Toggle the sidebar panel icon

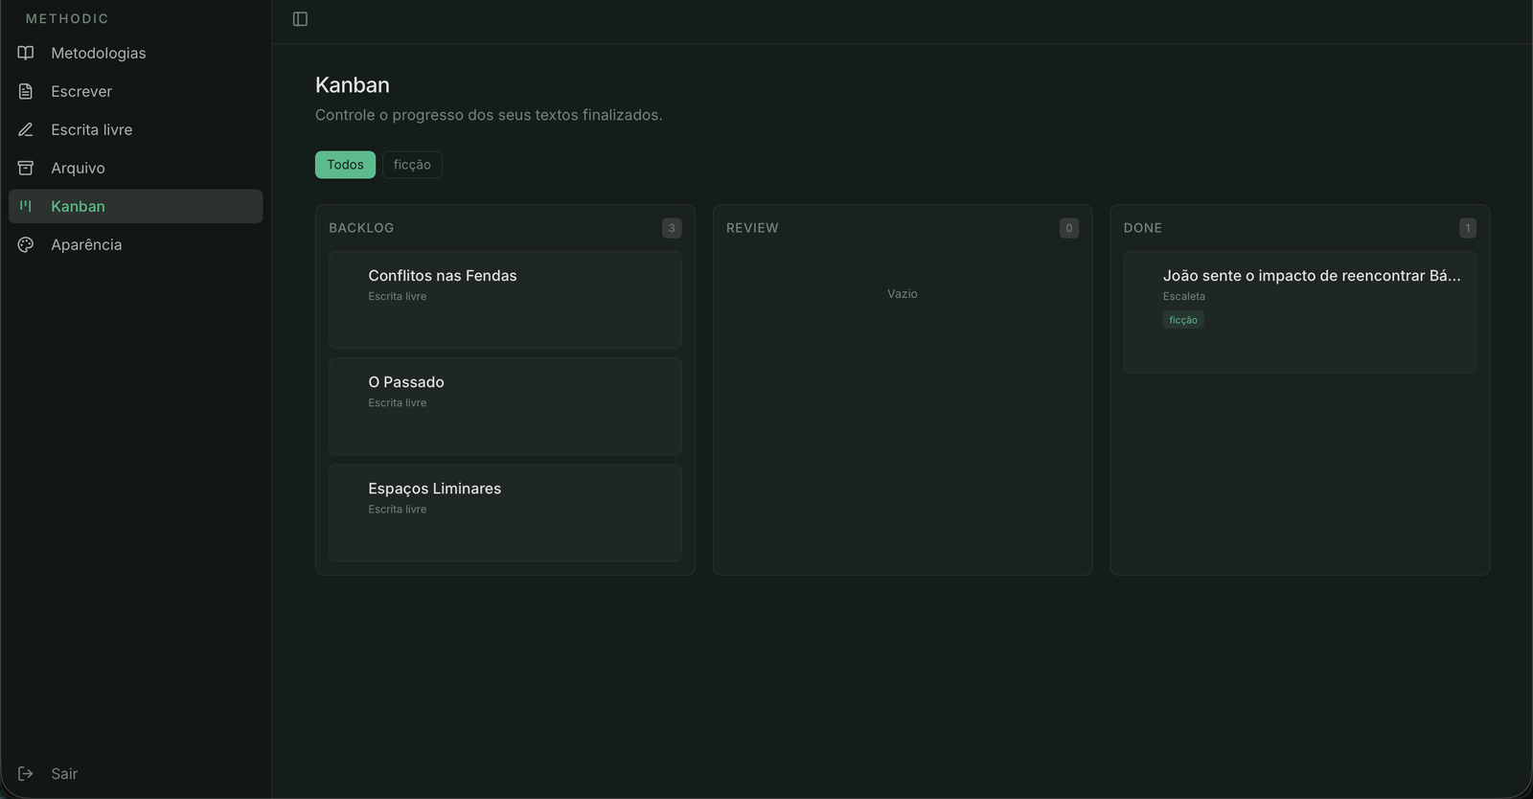pos(300,19)
